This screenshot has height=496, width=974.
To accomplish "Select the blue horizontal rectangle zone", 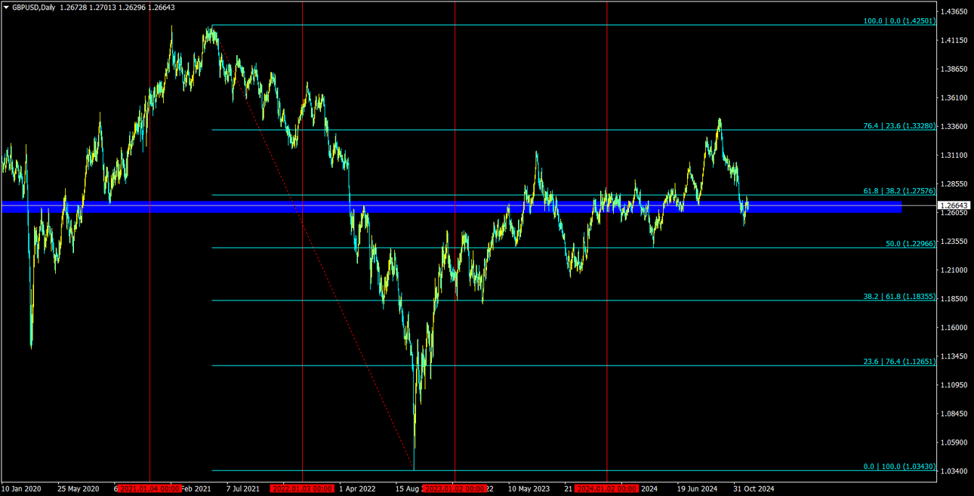I will (452, 207).
